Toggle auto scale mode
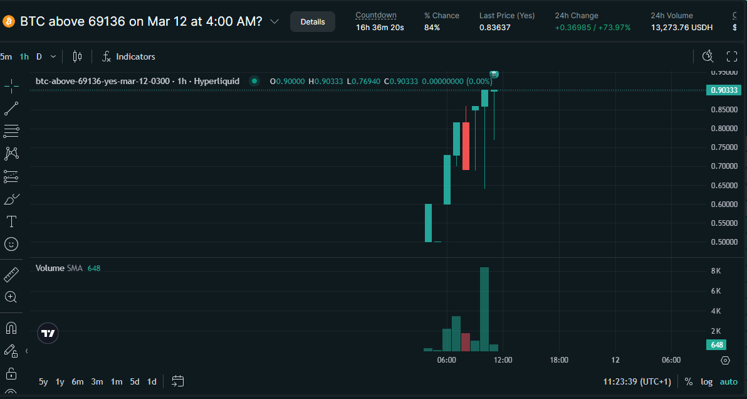The image size is (747, 399). tap(728, 382)
